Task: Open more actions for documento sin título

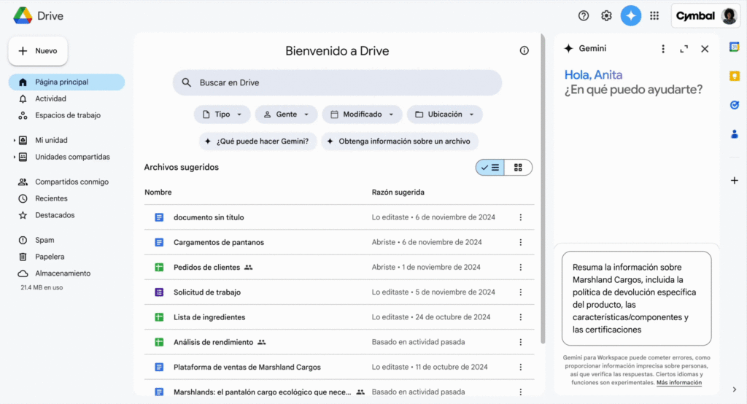Action: [520, 217]
